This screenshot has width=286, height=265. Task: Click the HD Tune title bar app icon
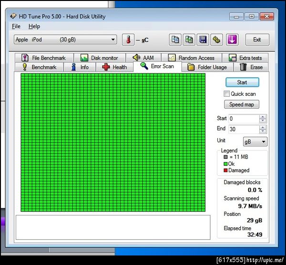pyautogui.click(x=13, y=16)
